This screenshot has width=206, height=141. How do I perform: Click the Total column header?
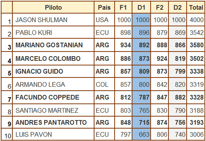(196, 7)
